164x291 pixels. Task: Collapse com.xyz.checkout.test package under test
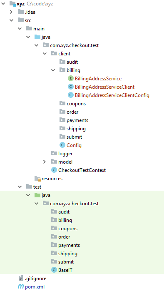click(x=36, y=204)
